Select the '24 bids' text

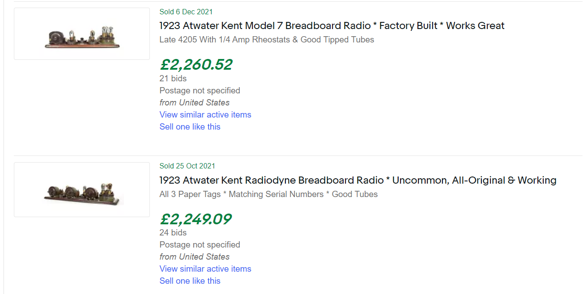point(173,233)
